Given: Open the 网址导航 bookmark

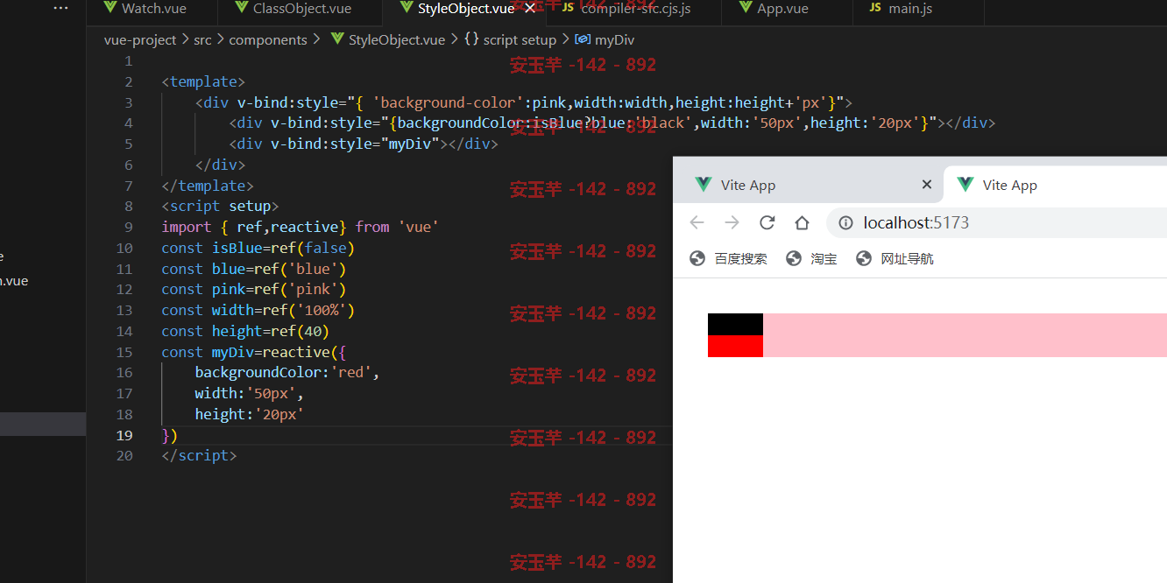Looking at the screenshot, I should [x=895, y=258].
